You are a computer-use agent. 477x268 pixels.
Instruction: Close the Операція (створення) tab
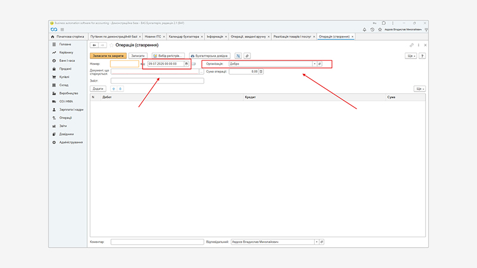coord(352,37)
